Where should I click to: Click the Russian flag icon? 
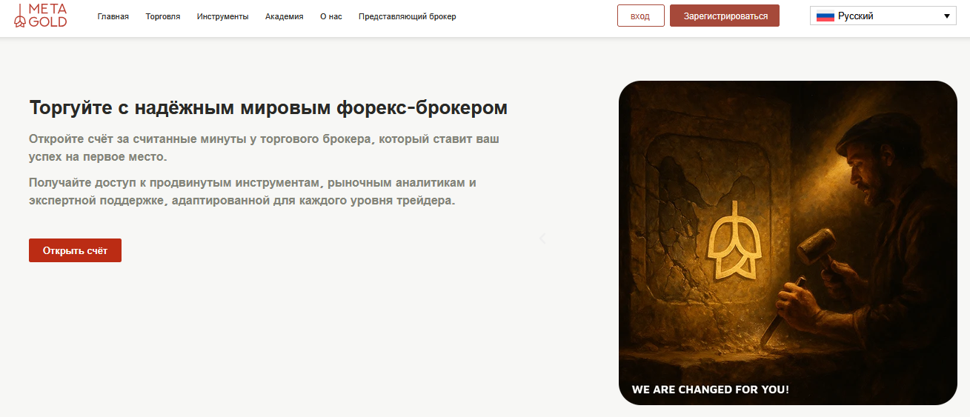click(x=826, y=16)
